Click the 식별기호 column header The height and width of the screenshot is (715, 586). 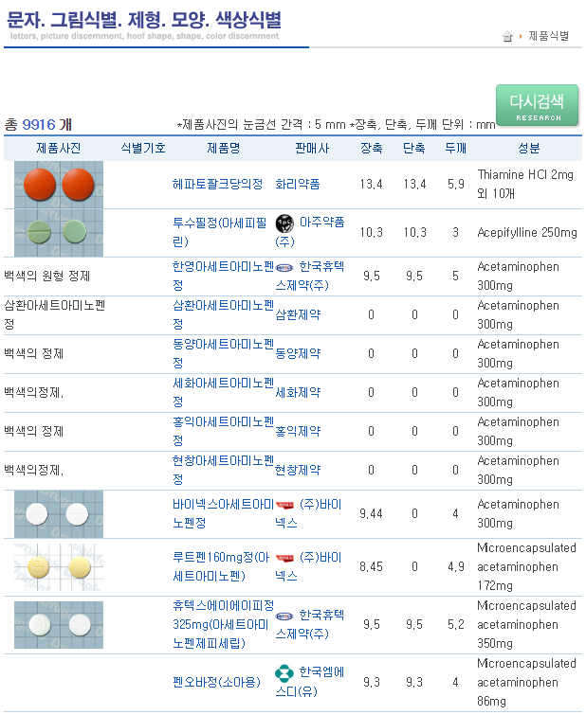(x=143, y=148)
